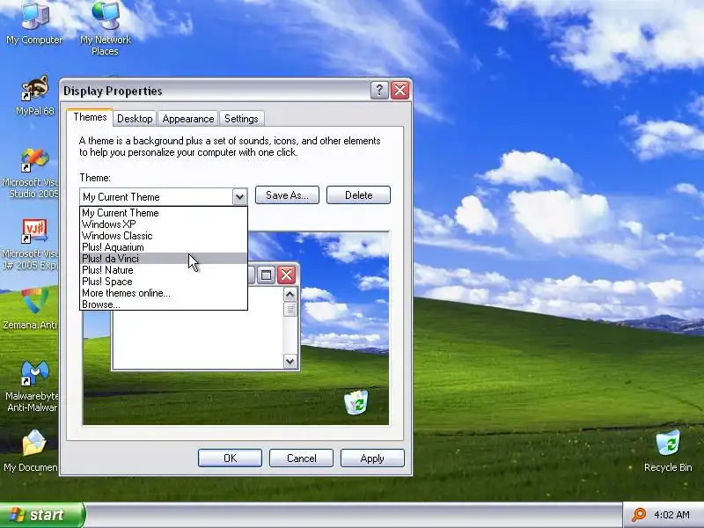Select the Visual J# 2005 Express icon
This screenshot has width=704, height=528.
click(32, 245)
